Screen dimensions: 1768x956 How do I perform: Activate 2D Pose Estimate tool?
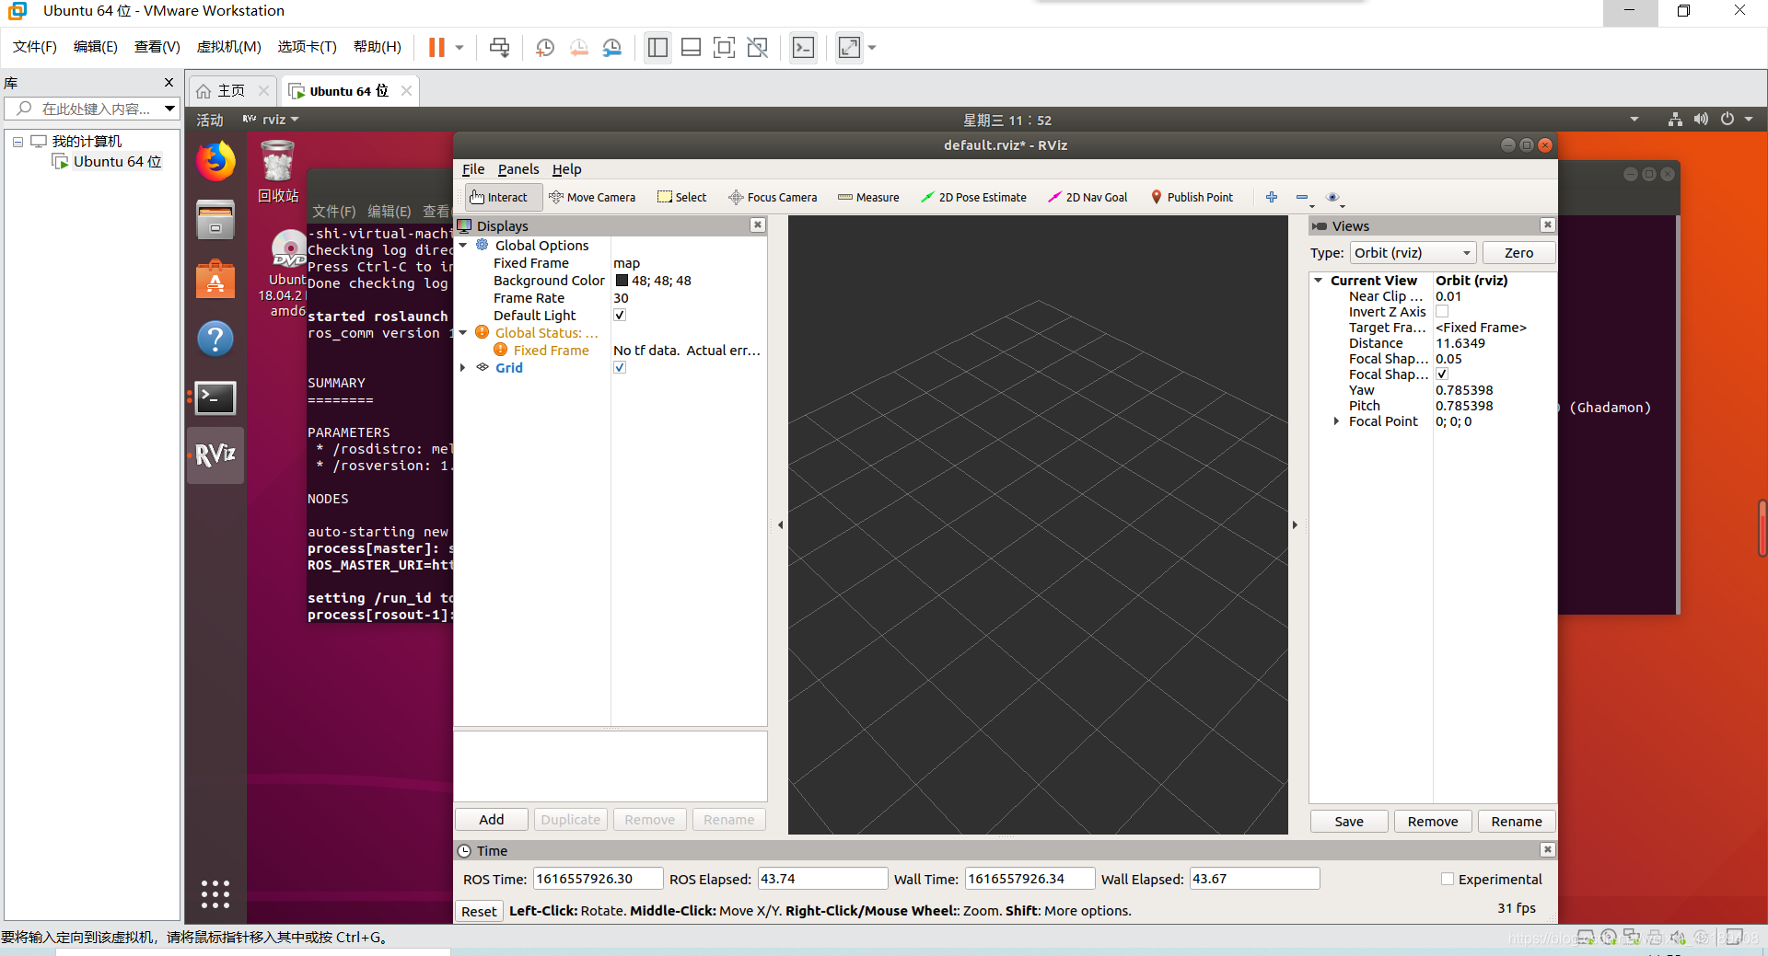[x=973, y=196]
